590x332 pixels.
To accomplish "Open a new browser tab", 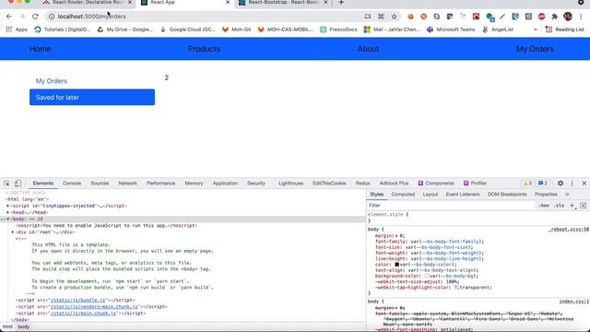I will coord(341,3).
